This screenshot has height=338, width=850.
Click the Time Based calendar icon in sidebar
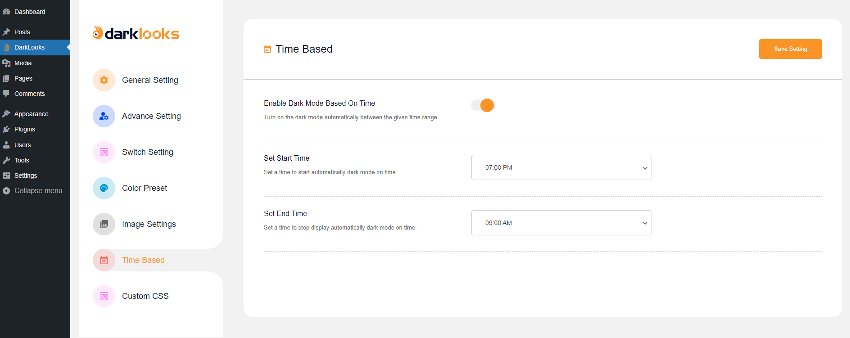click(x=104, y=260)
